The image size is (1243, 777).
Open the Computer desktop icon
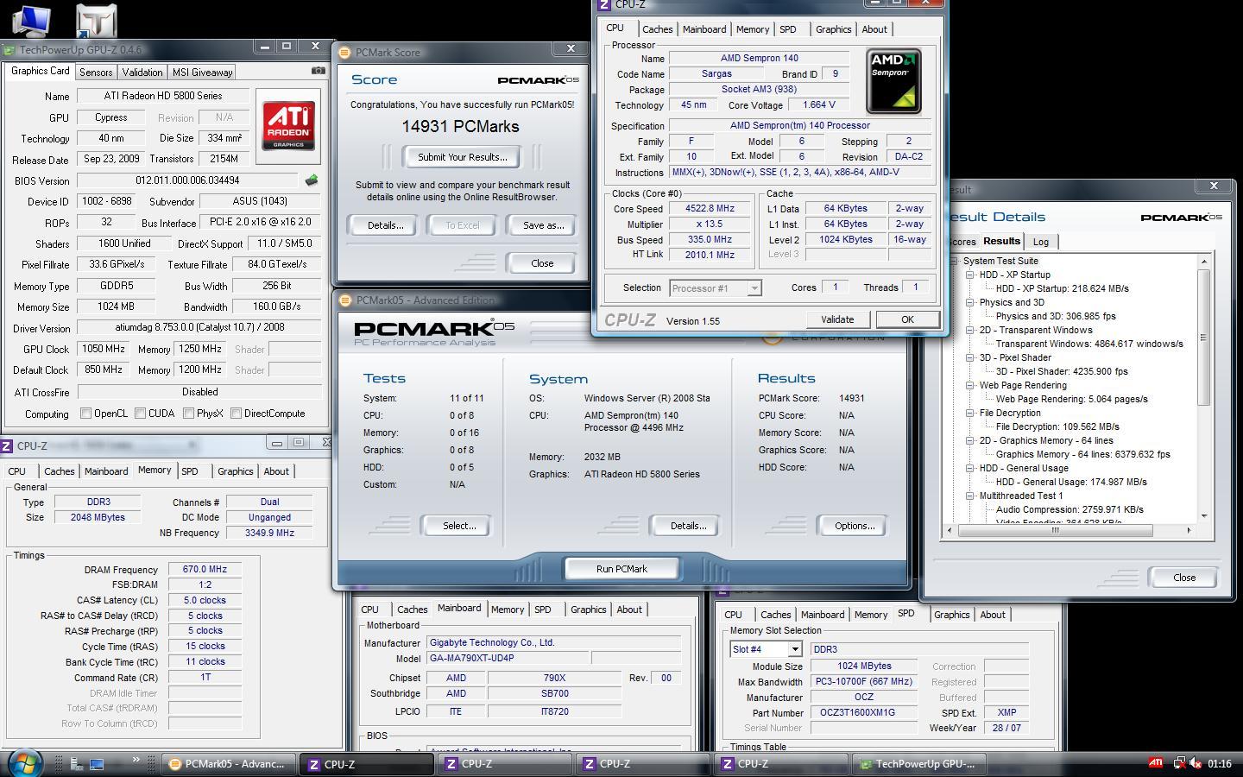[x=31, y=19]
